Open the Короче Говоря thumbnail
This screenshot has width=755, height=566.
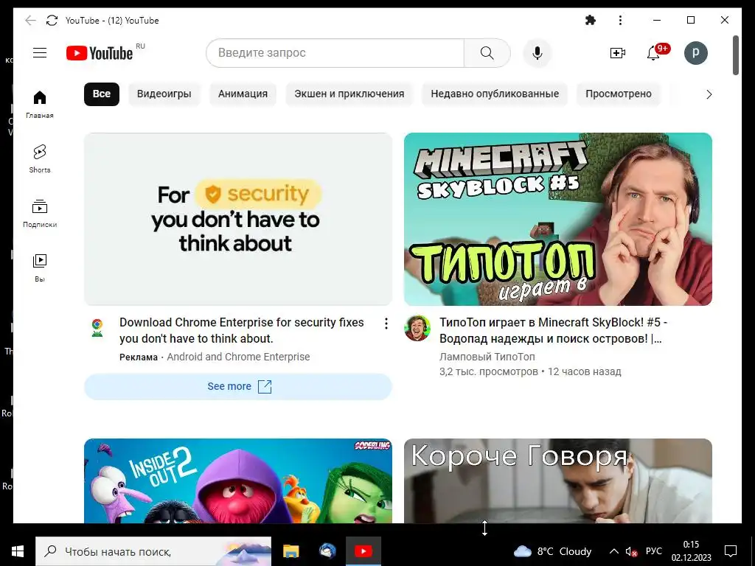pyautogui.click(x=558, y=481)
